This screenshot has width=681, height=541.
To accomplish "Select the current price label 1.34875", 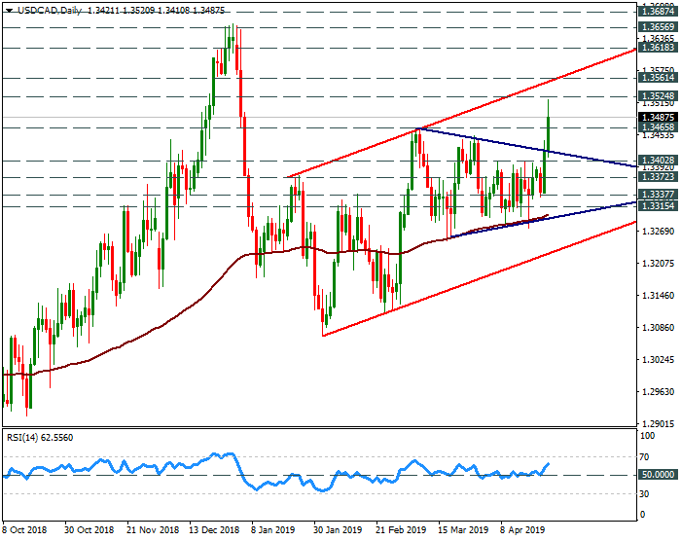I will tap(658, 117).
